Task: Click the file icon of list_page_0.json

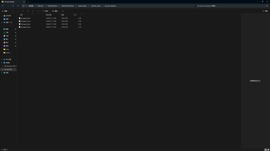Action: tap(20, 18)
